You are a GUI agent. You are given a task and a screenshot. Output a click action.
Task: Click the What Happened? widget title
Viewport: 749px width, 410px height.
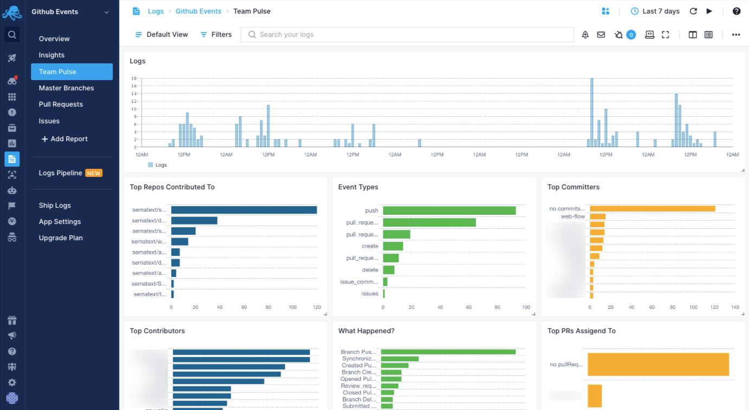(x=367, y=331)
